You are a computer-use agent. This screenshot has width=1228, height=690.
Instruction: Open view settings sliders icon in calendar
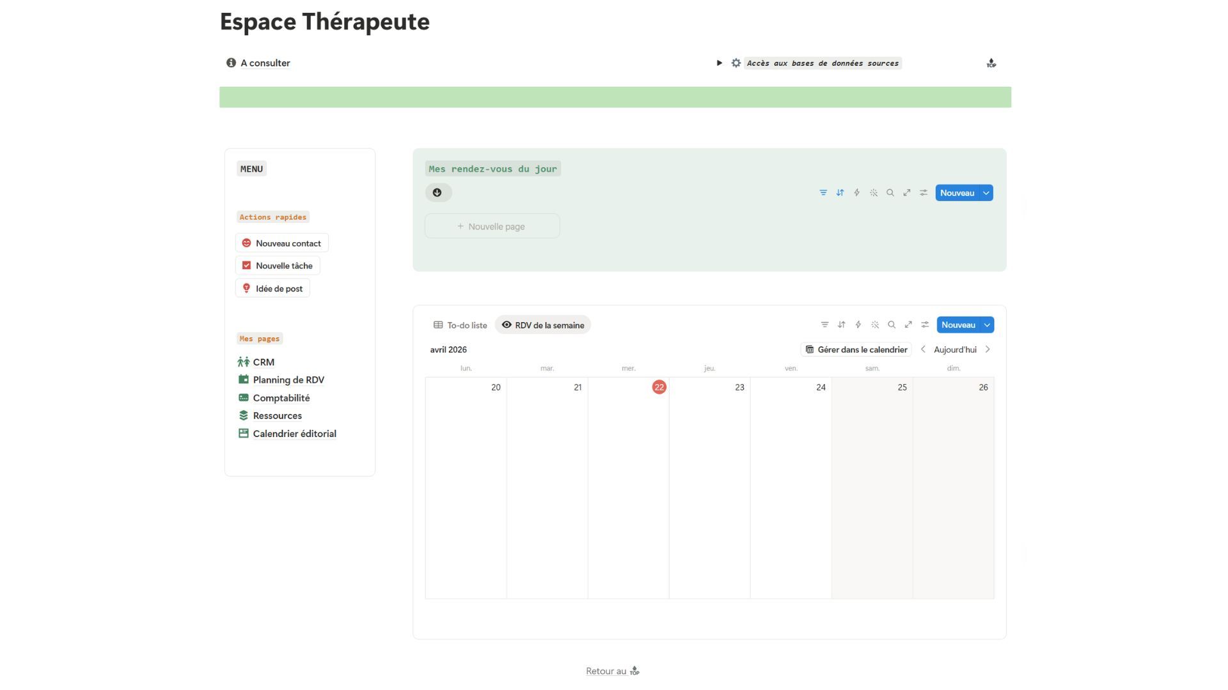(925, 325)
